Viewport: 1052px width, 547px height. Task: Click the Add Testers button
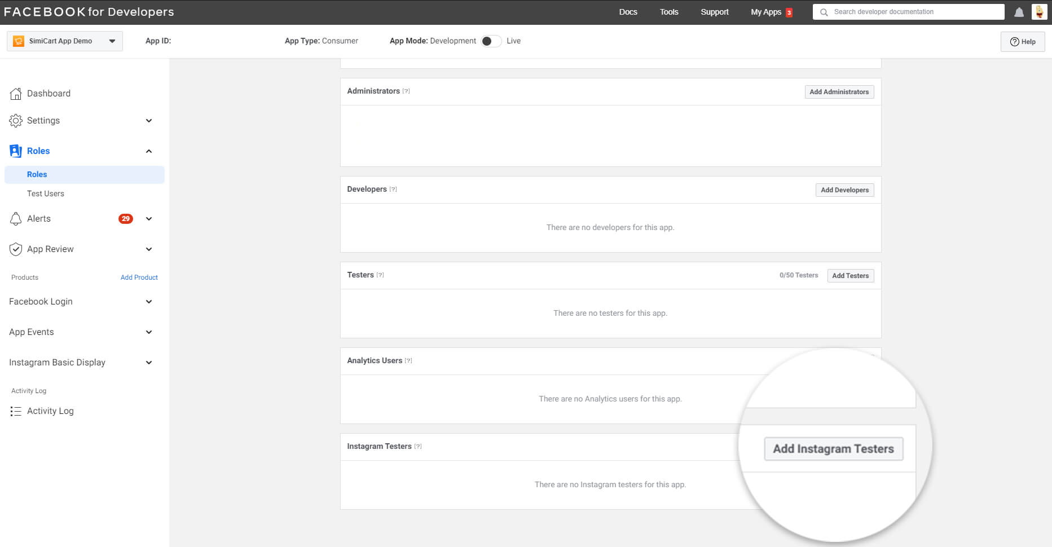coord(850,276)
